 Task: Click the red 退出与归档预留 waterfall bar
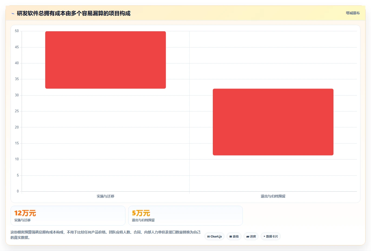click(x=273, y=122)
